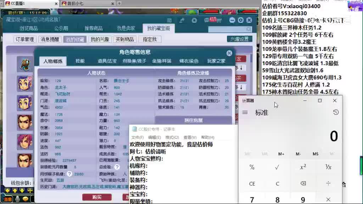Open the 文件(F) menu in Notepad

[x=138, y=137]
